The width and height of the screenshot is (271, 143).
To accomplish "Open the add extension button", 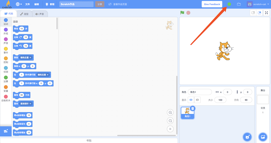I will [6, 131].
